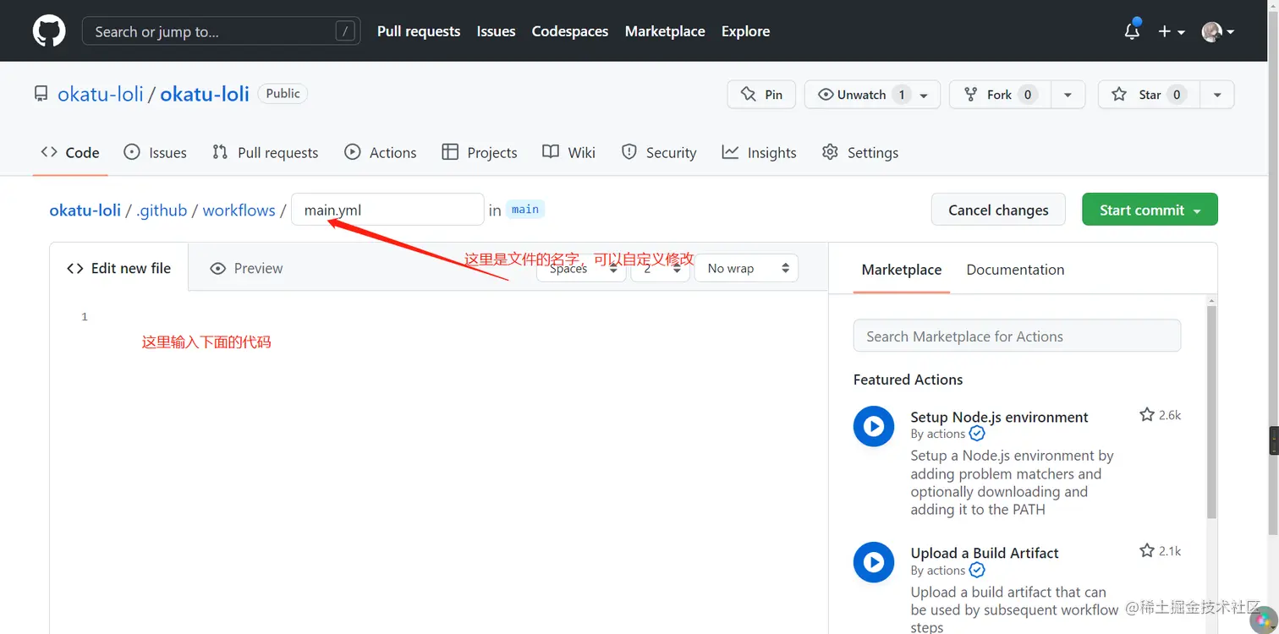Select the Documentation sidebar tab

(x=1015, y=270)
